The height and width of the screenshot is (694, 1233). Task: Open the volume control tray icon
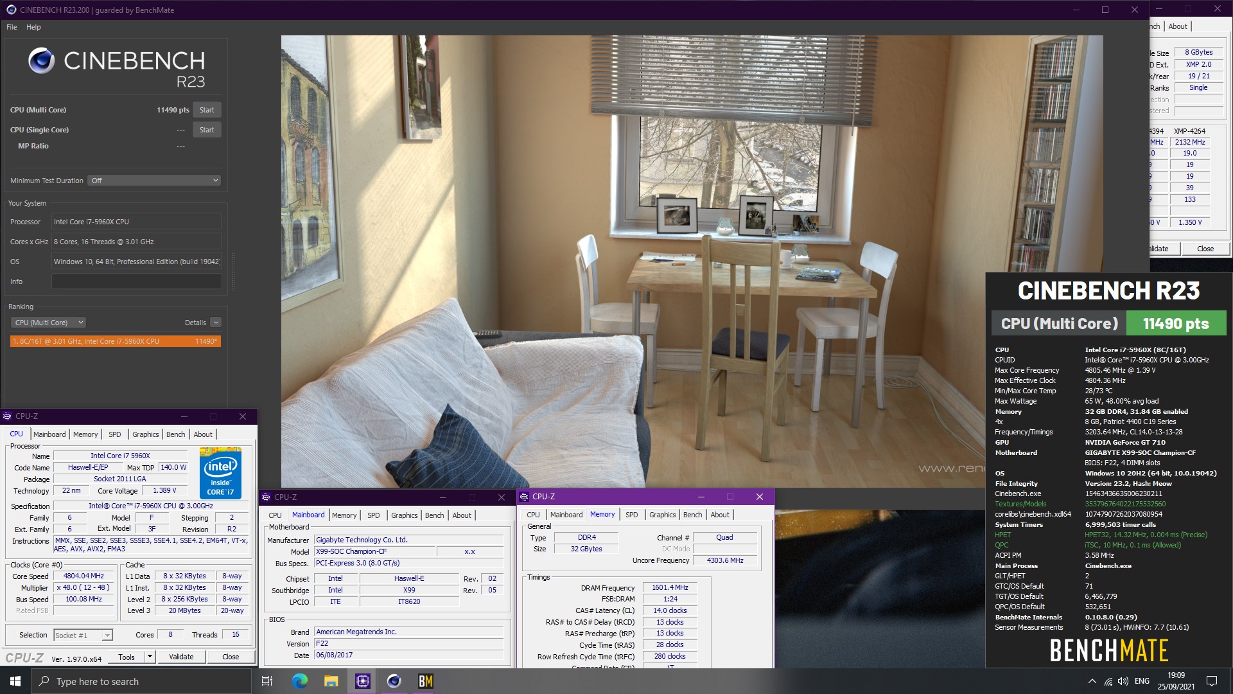pos(1123,681)
